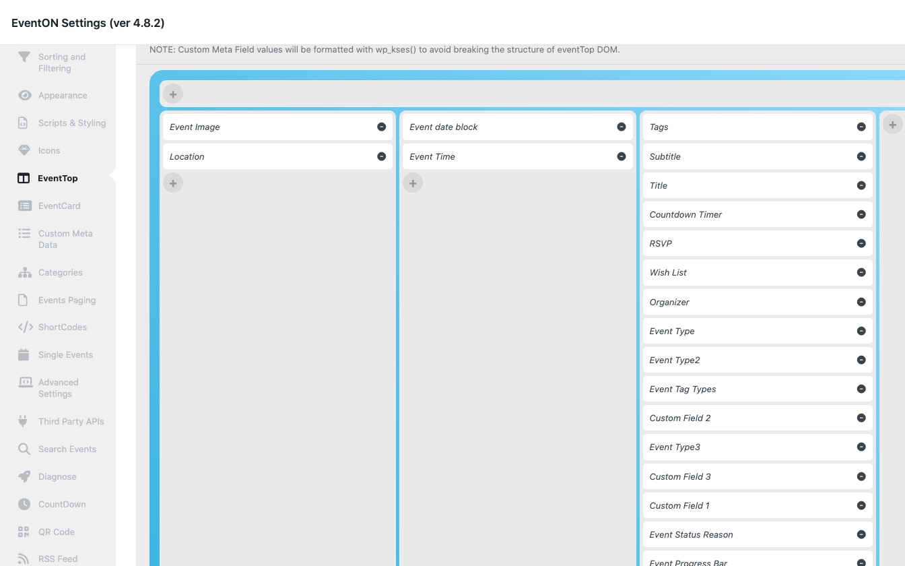Select the Tags field label
The width and height of the screenshot is (905, 566).
tap(659, 127)
